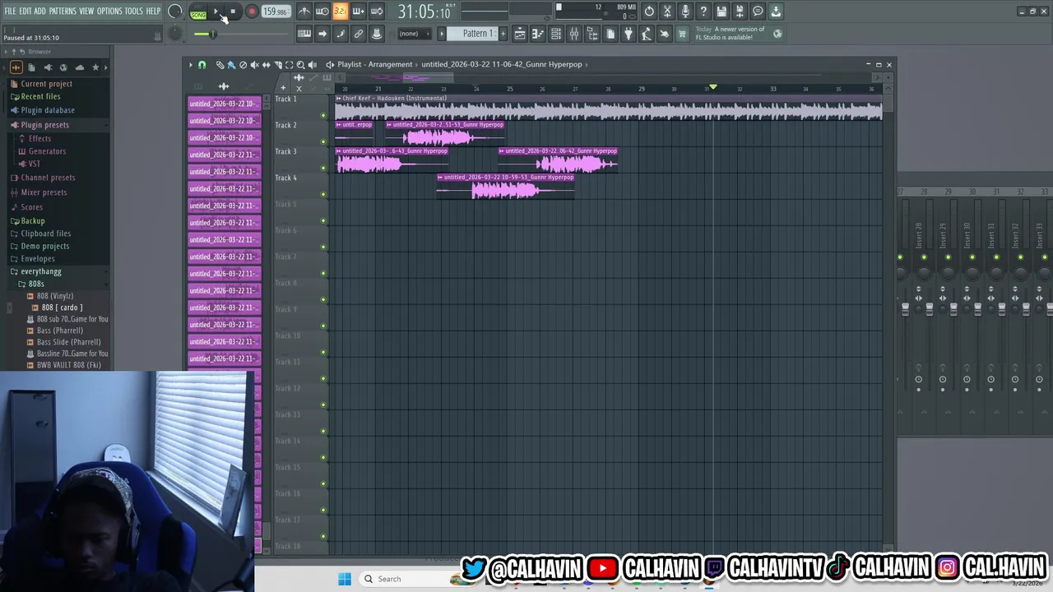Click the tempo field showing 159.986
Image resolution: width=1053 pixels, height=592 pixels.
point(275,12)
